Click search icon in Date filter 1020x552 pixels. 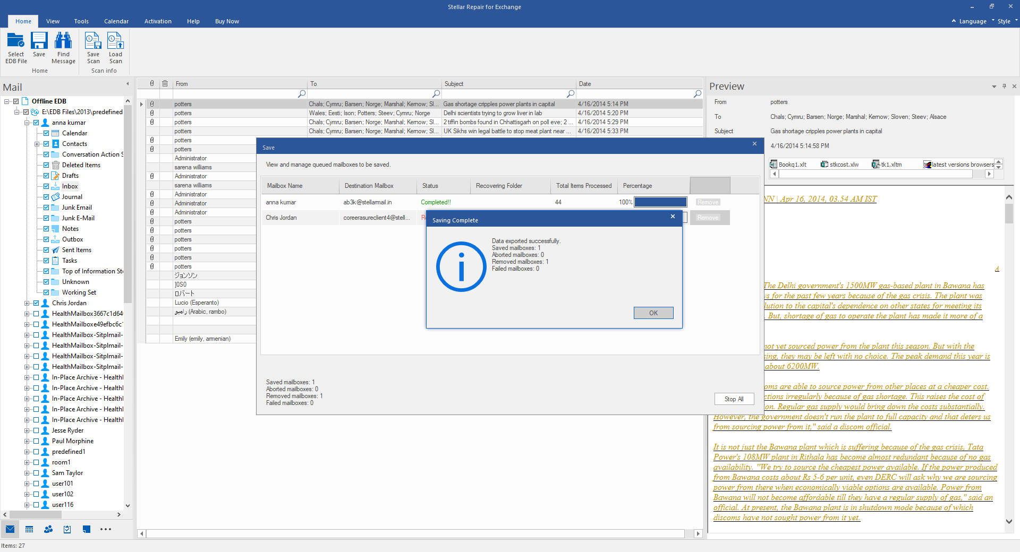(x=698, y=93)
